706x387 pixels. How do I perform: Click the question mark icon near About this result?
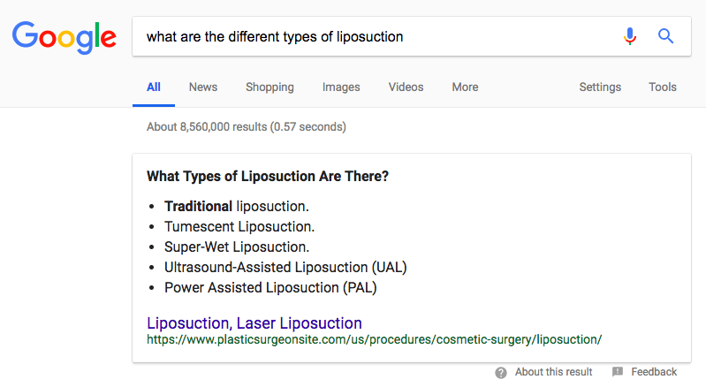pyautogui.click(x=501, y=373)
